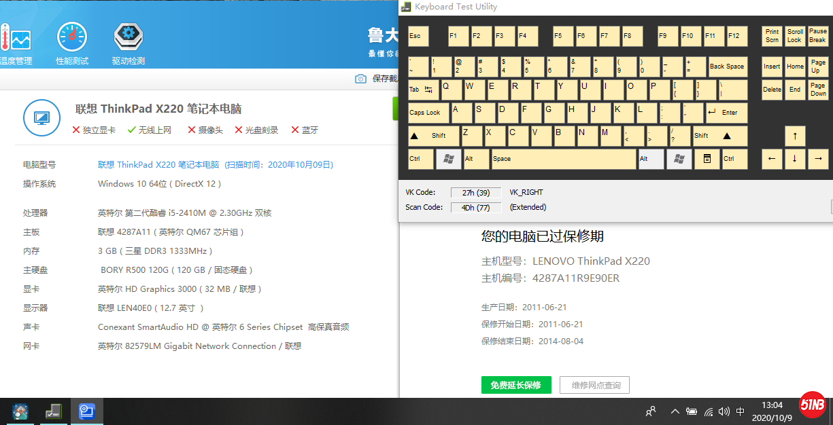
Task: Open the 驱动检测 driver detection icon
Action: [128, 38]
